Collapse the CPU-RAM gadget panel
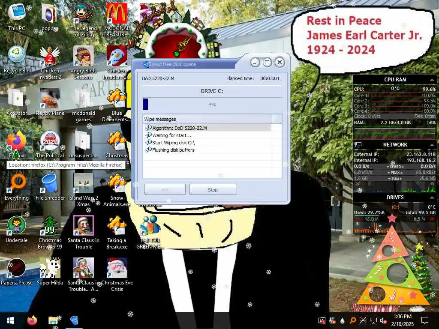The height and width of the screenshot is (329, 439). pyautogui.click(x=432, y=80)
